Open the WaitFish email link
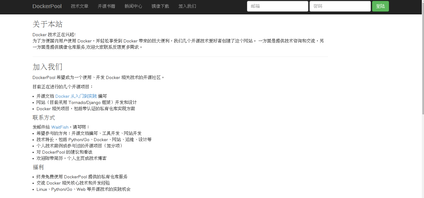Image resolution: width=424 pixels, height=198 pixels. pyautogui.click(x=60, y=127)
